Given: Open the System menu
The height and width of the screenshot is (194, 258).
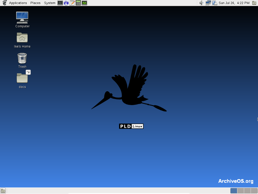Looking at the screenshot, I should point(50,3).
